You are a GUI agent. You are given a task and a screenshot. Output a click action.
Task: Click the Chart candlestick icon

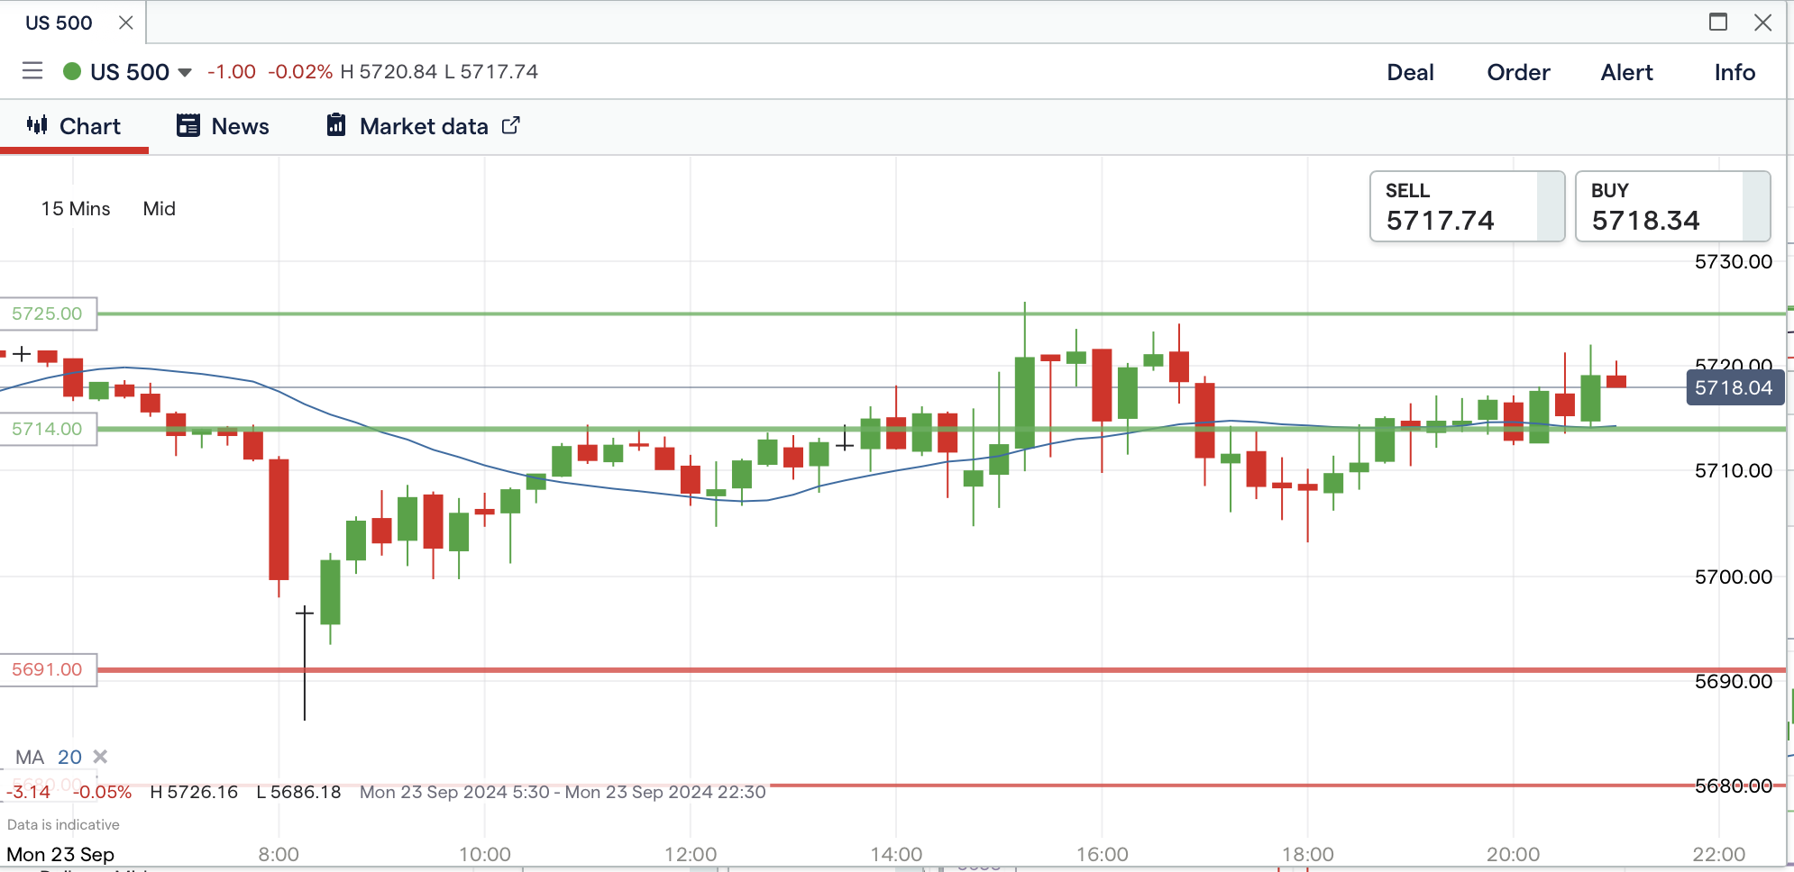[x=37, y=125]
